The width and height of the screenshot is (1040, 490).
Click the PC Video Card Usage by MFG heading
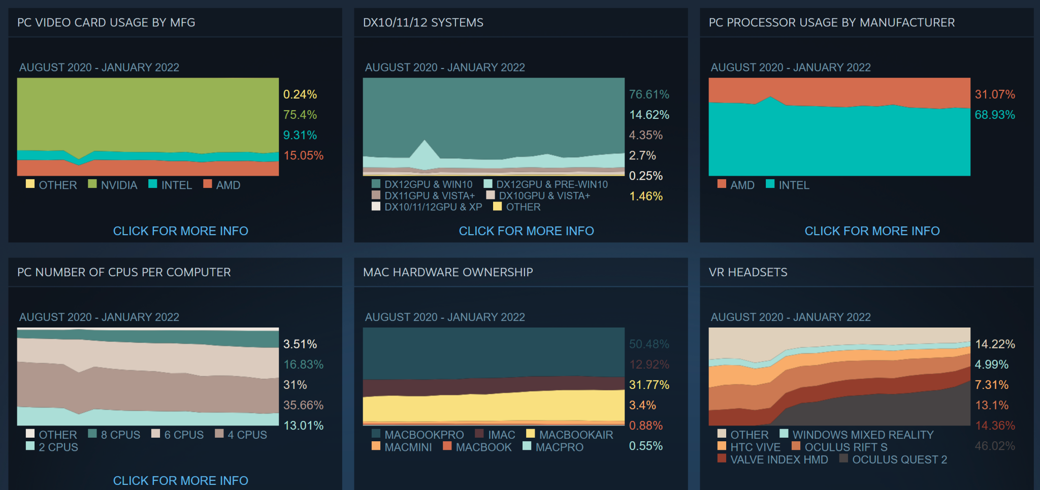(x=106, y=22)
